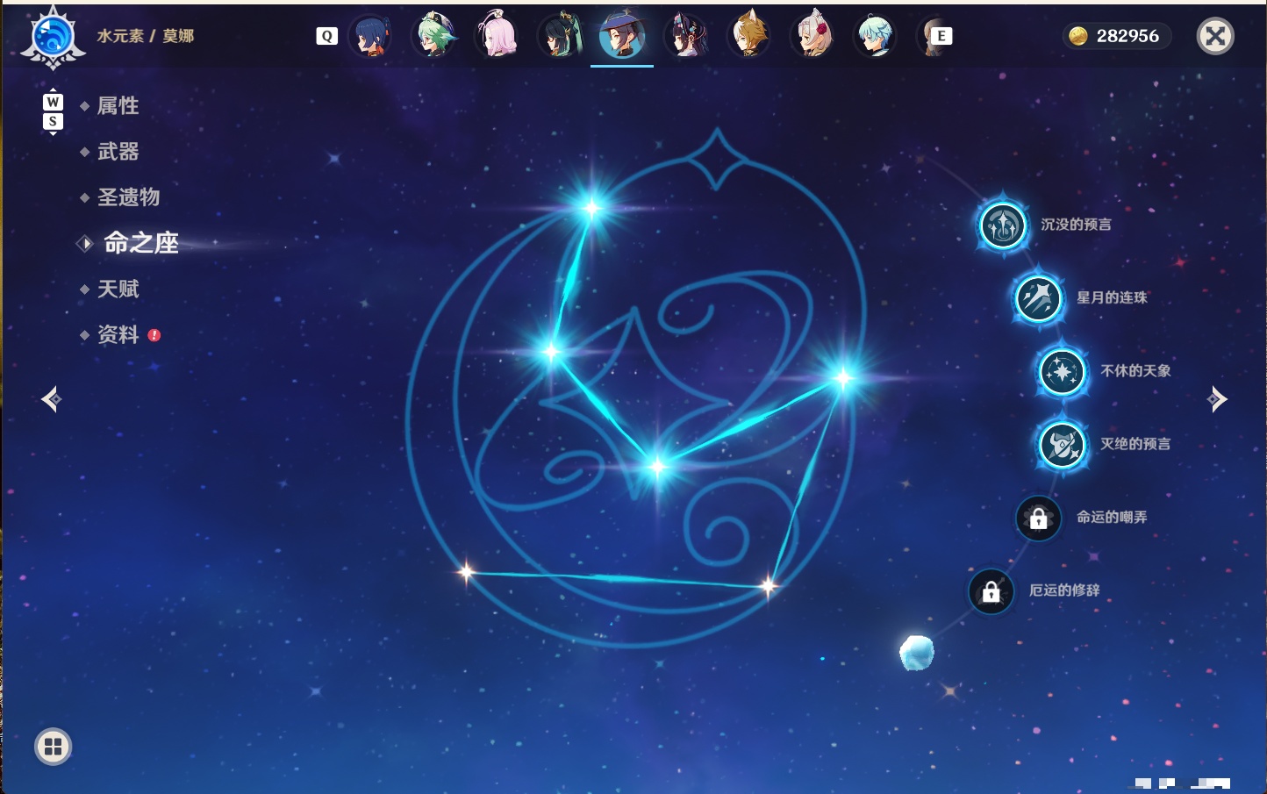Open the 圣遗物 menu entry
This screenshot has width=1267, height=794.
128,197
